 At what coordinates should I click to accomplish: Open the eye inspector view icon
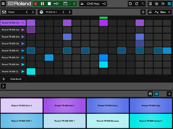157,4
